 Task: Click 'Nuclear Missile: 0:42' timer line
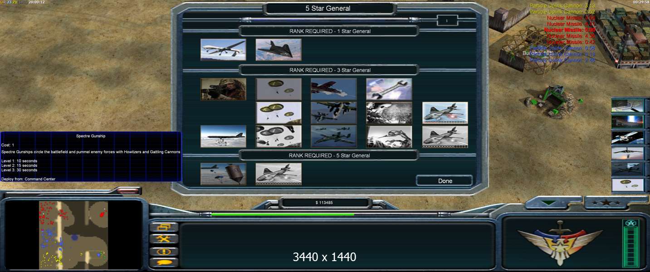(x=571, y=42)
